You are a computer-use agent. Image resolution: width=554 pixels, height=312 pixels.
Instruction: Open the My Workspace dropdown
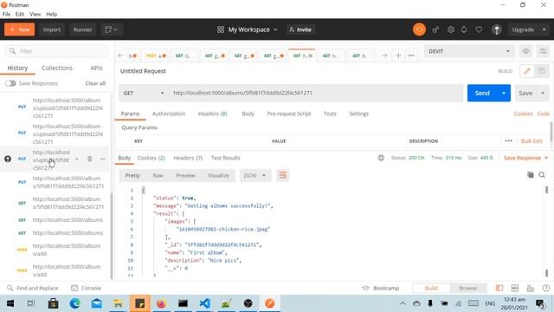pyautogui.click(x=248, y=29)
